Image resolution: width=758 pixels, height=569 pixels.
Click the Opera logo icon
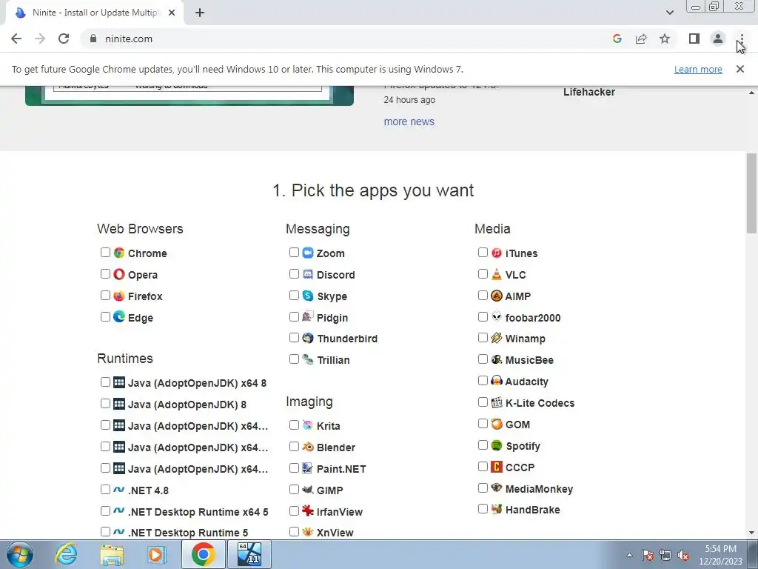tap(119, 274)
